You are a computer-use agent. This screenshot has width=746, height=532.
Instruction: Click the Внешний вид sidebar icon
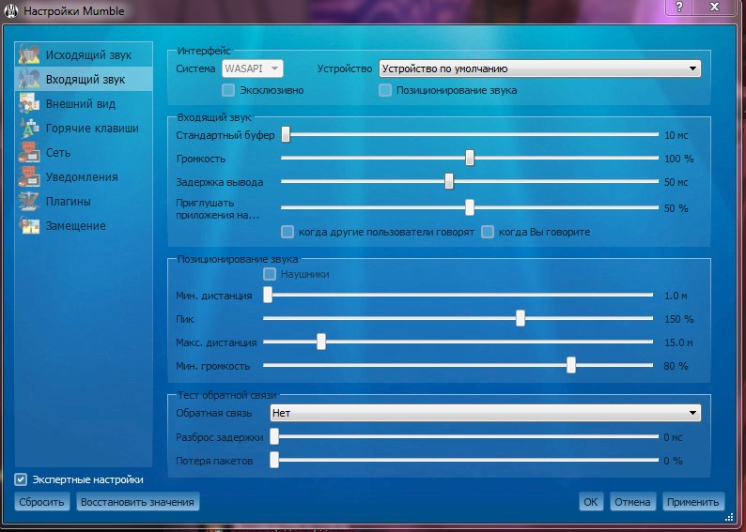tap(29, 103)
